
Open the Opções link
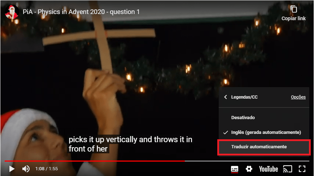[298, 97]
